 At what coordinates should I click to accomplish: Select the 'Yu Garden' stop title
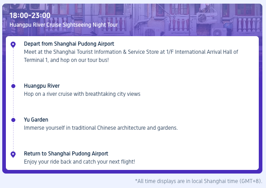tap(36, 120)
